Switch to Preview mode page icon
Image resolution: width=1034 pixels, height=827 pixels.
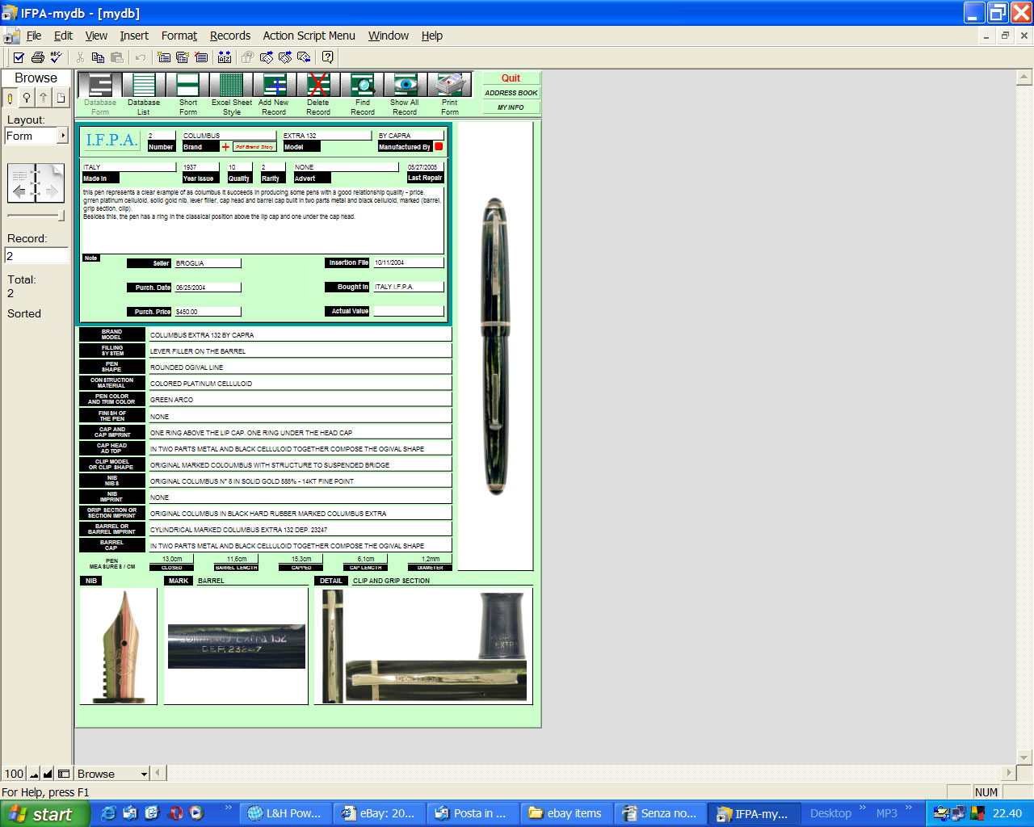(x=61, y=98)
